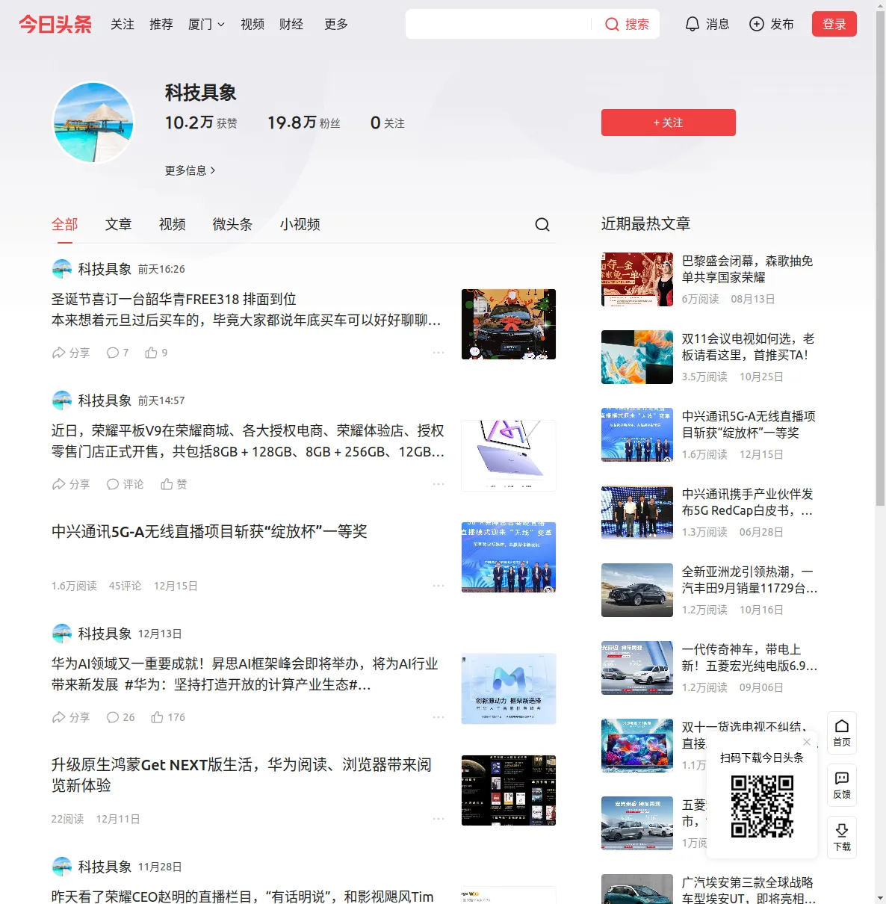The image size is (886, 904).
Task: Open the 更多 navigation menu
Action: [x=336, y=24]
